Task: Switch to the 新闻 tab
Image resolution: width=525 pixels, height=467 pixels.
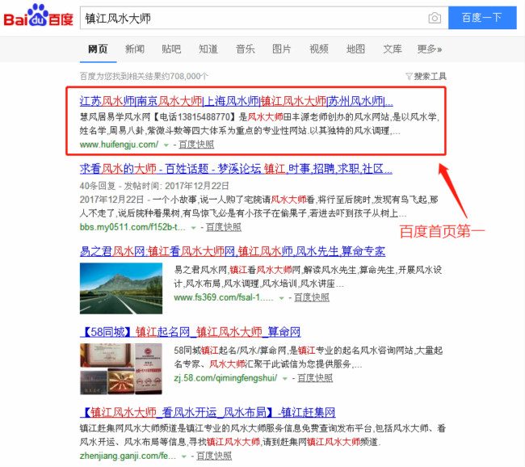Action: pyautogui.click(x=135, y=49)
